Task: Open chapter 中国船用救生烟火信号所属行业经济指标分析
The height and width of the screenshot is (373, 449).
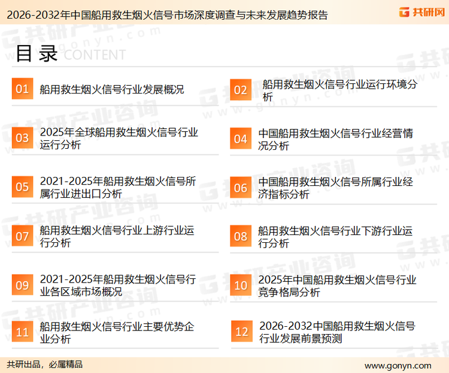Action: tap(336, 188)
